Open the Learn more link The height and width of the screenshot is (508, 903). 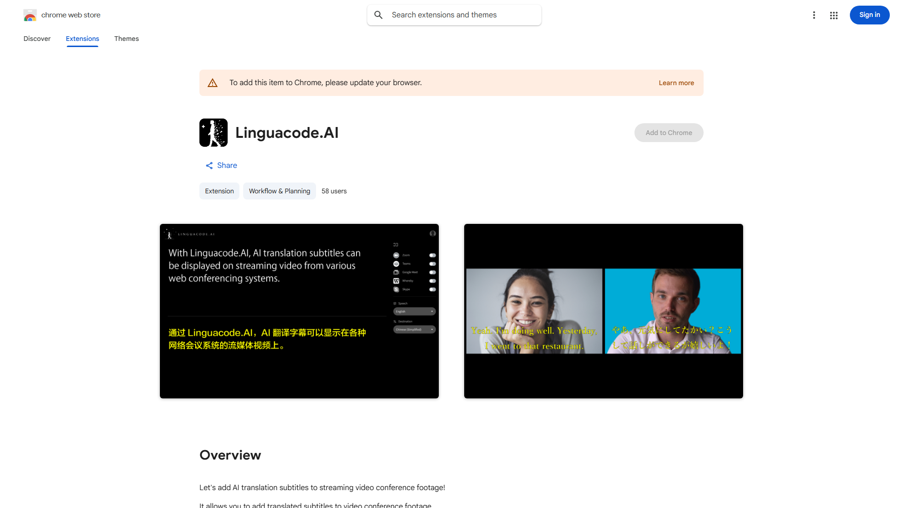coord(676,82)
